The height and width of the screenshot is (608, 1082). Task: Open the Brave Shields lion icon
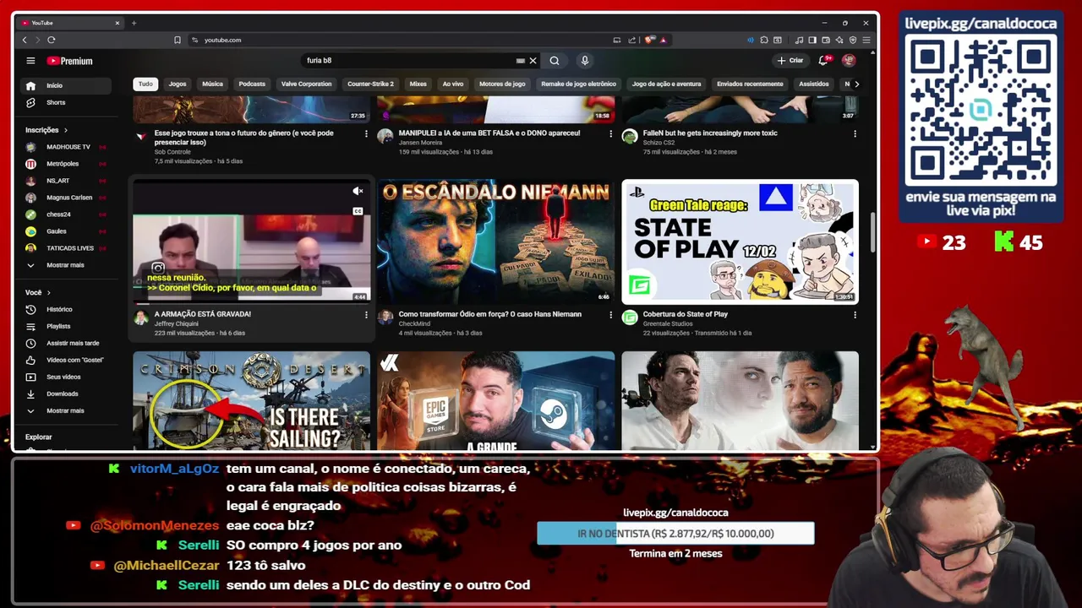[648, 40]
